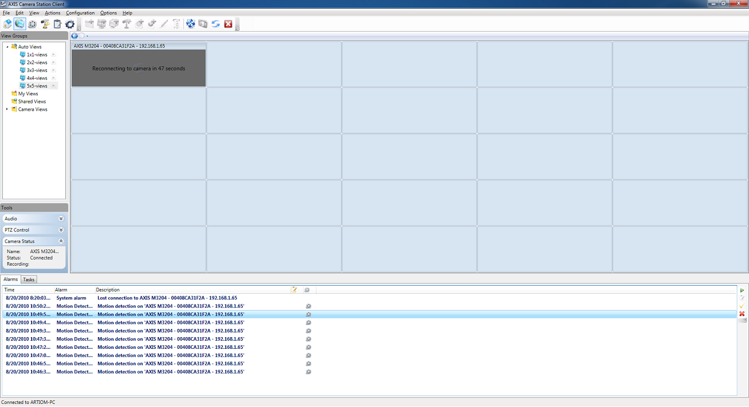Expand the Audio tools section

point(61,218)
